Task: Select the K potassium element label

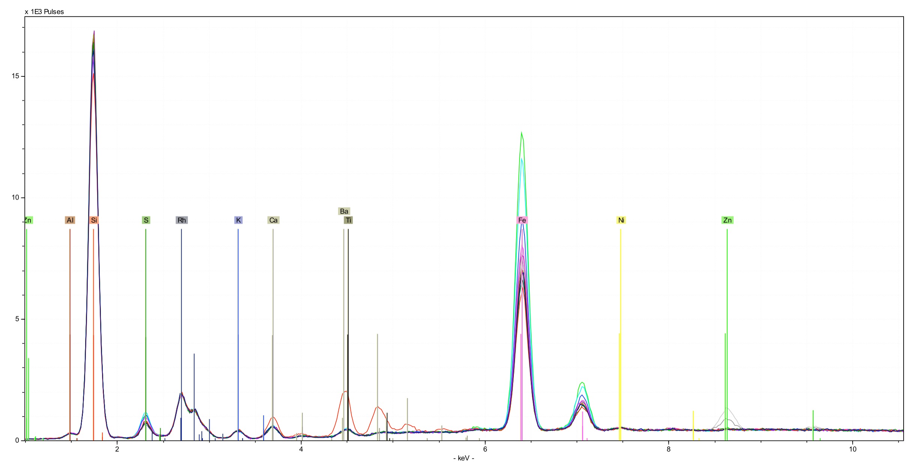Action: click(x=238, y=220)
